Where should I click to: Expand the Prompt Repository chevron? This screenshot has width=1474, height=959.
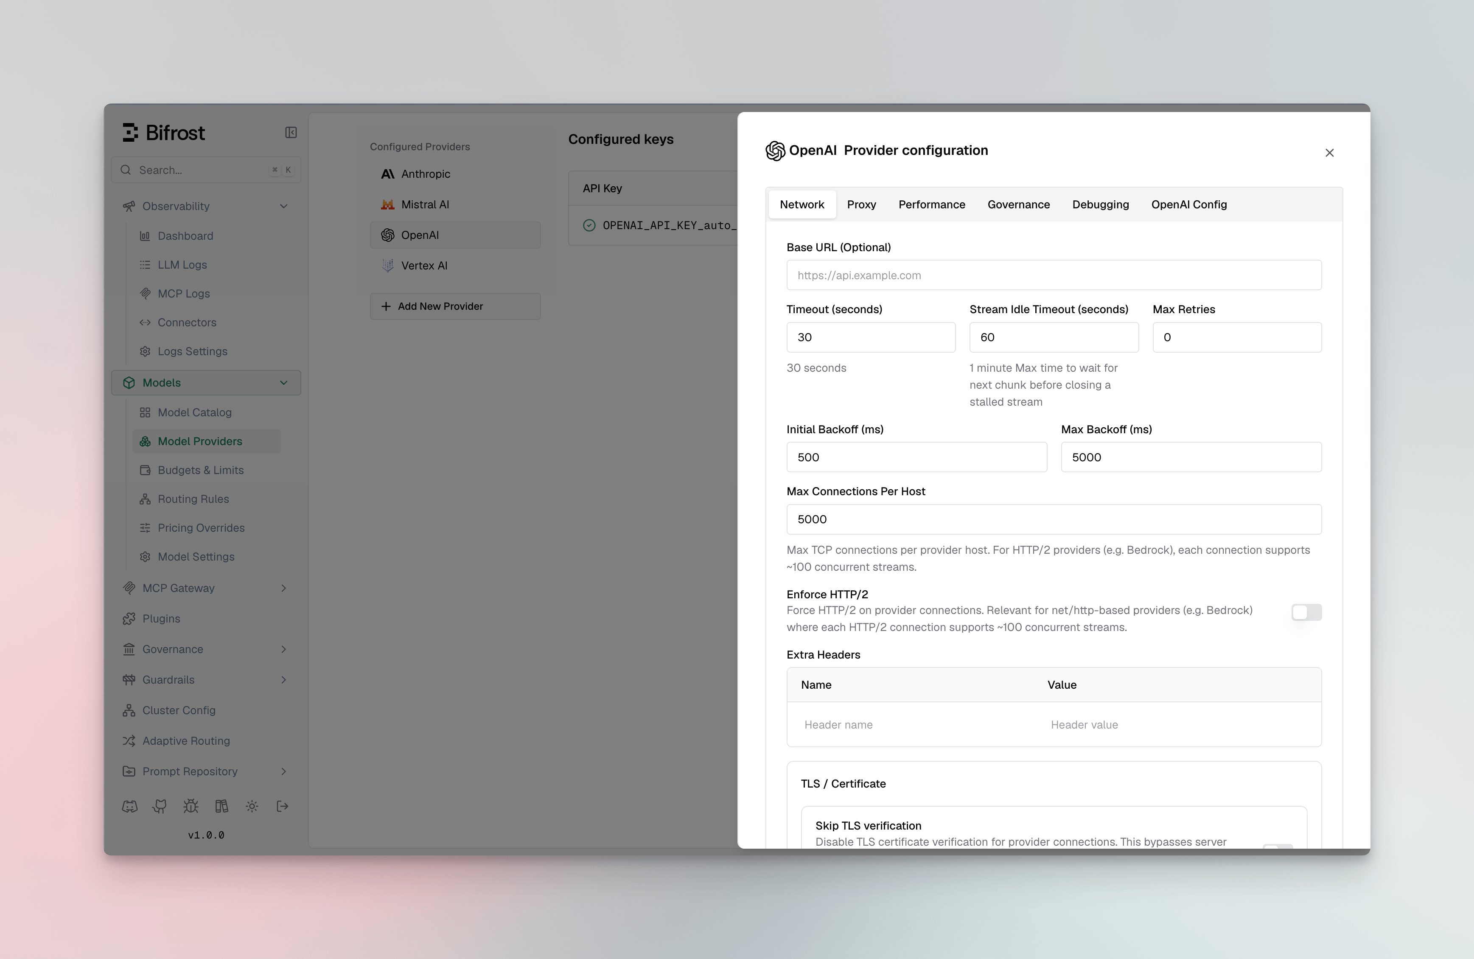(284, 772)
